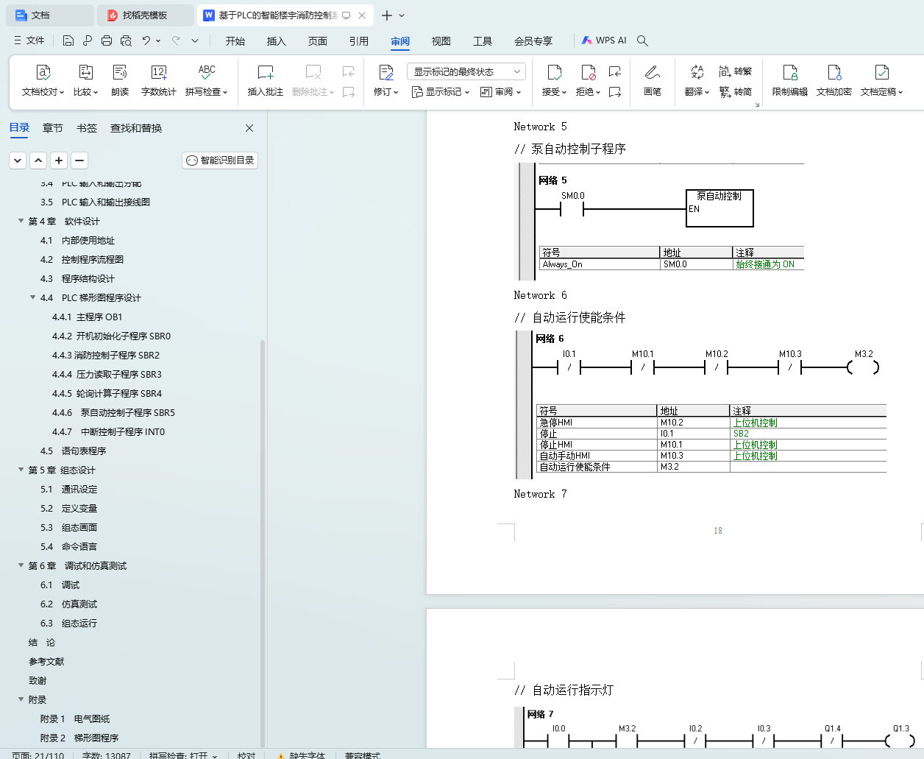Click the 页面 ribbon tab
The width and height of the screenshot is (924, 759).
318,41
